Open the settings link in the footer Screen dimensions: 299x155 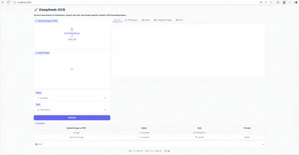166,151
